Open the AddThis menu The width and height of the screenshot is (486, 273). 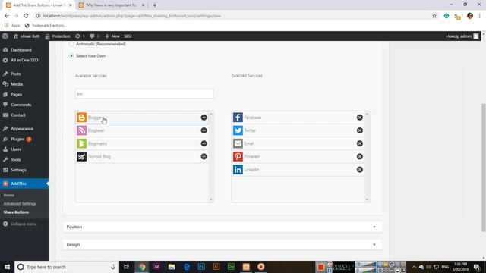[24, 184]
